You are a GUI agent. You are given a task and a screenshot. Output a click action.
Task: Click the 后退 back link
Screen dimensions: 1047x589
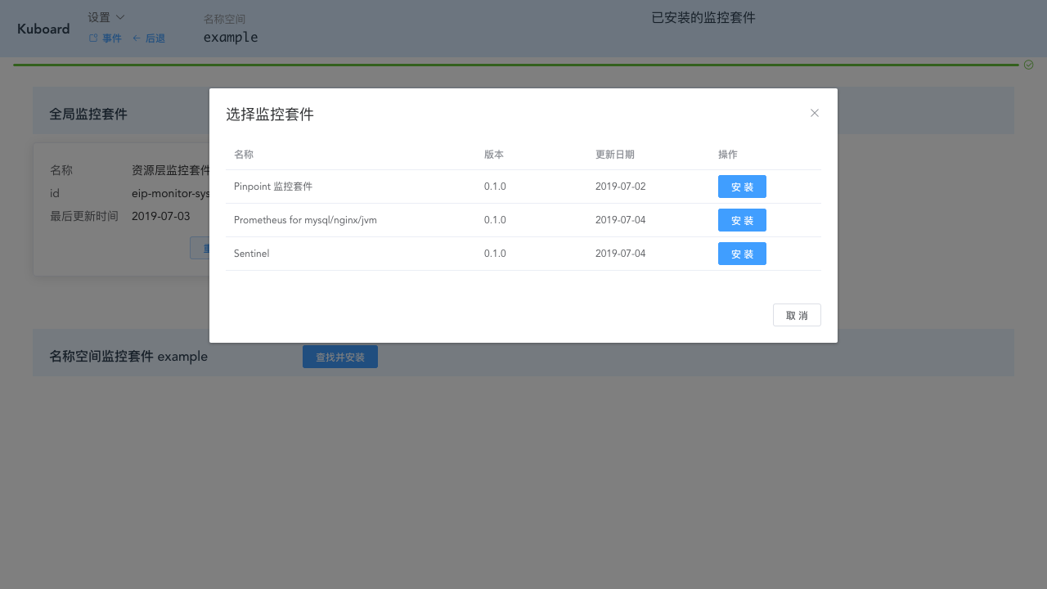click(x=155, y=38)
